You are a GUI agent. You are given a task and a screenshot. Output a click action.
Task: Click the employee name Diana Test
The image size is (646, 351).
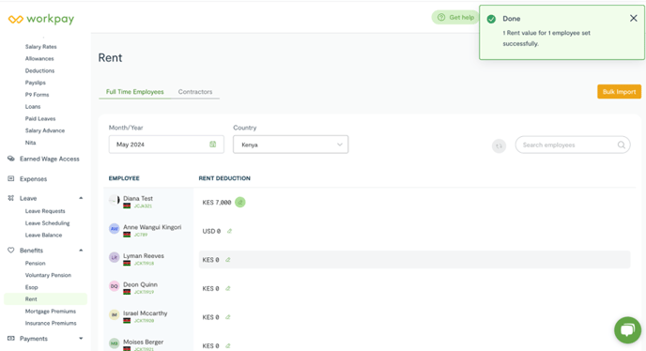tap(138, 198)
